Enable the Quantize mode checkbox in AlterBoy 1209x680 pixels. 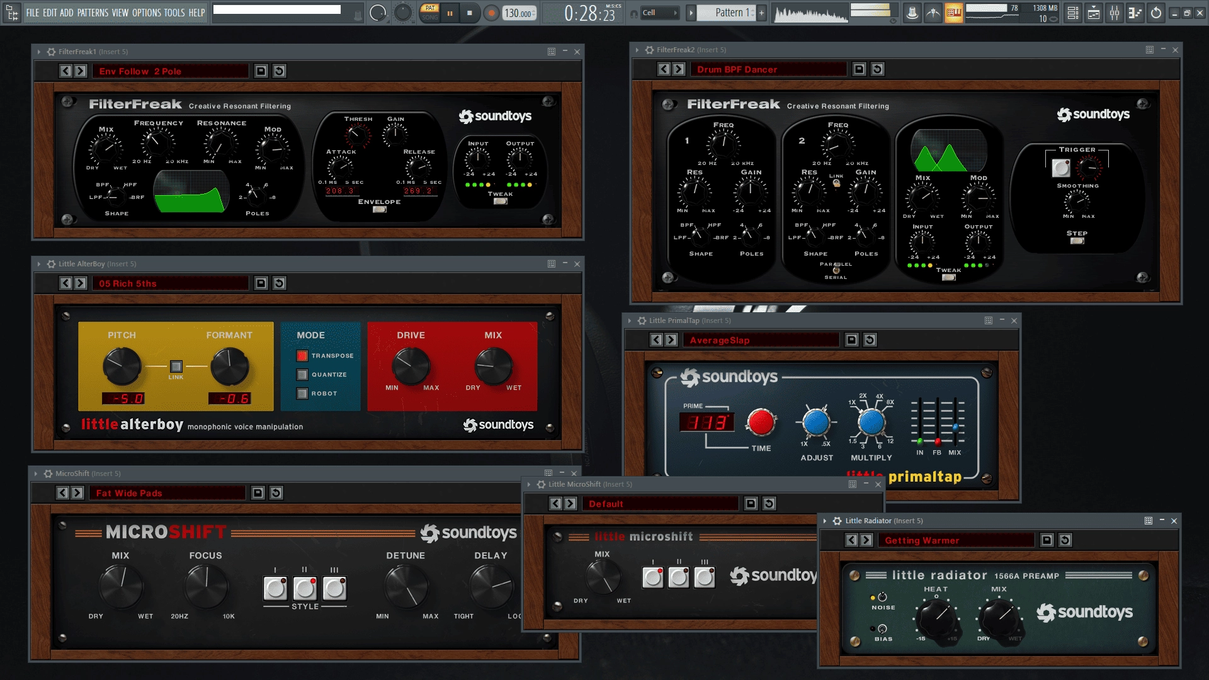[x=302, y=375]
